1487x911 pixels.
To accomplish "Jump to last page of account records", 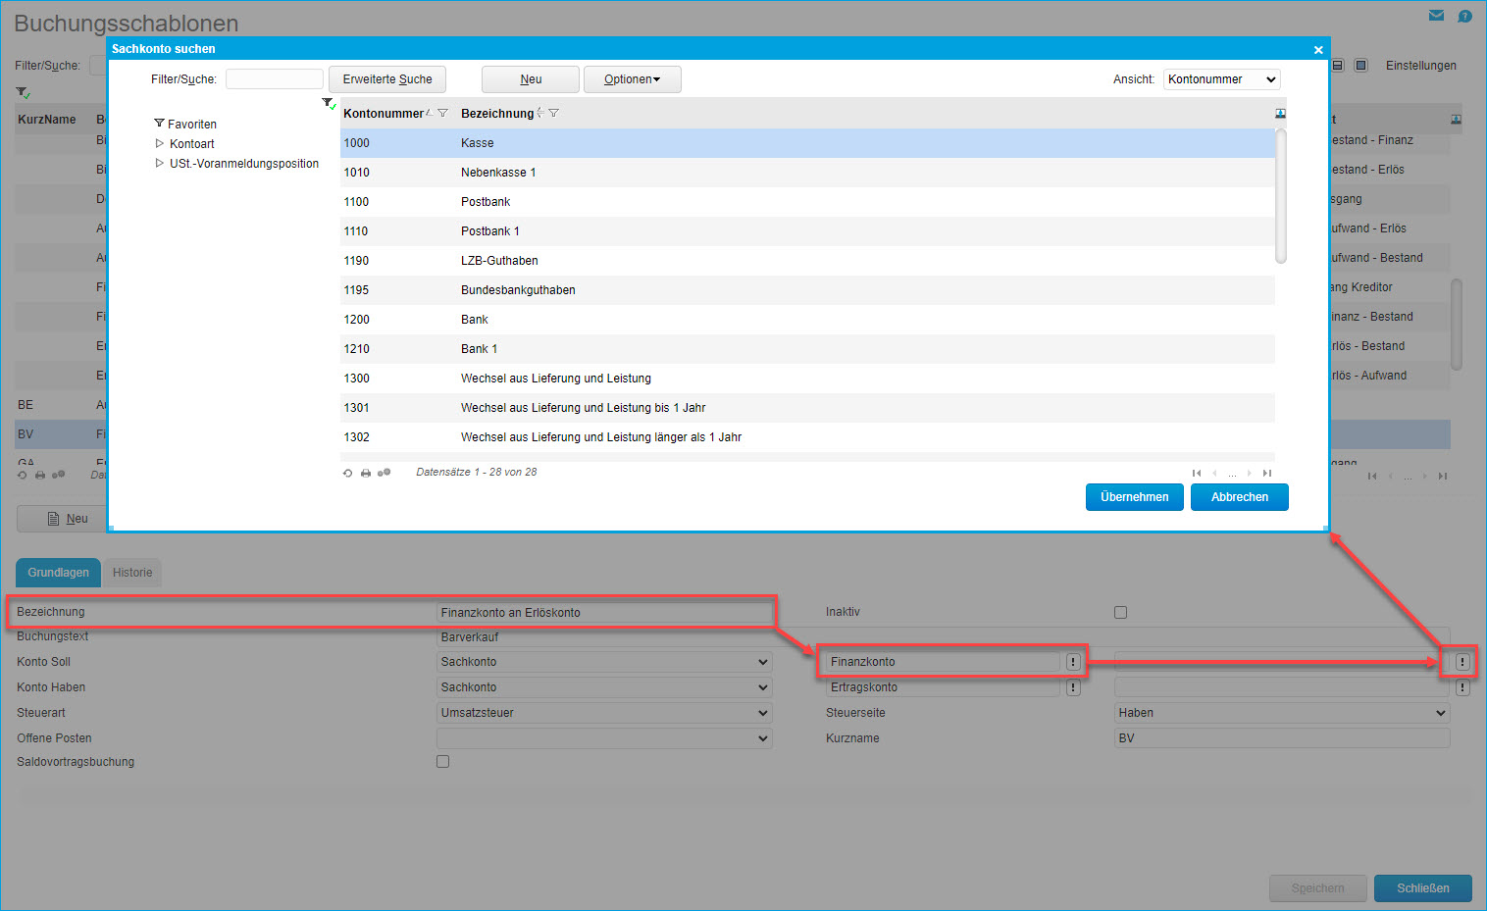I will point(1267,473).
